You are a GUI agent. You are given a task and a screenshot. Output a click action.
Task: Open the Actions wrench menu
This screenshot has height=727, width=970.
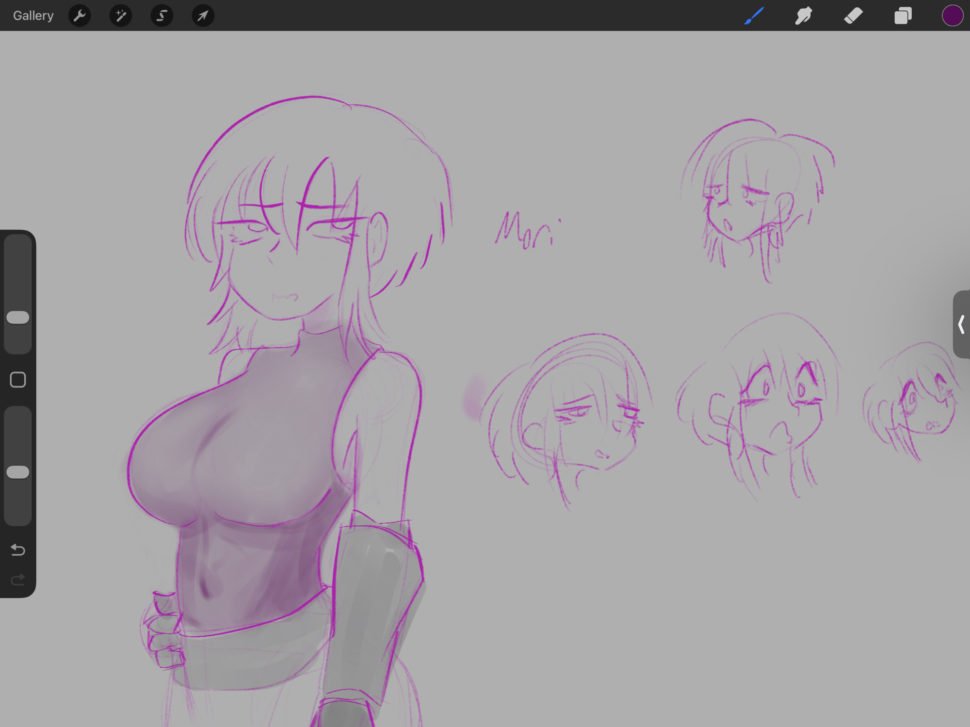point(80,16)
